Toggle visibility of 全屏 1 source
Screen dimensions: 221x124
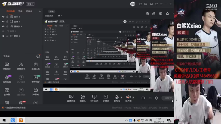pos(3,21)
